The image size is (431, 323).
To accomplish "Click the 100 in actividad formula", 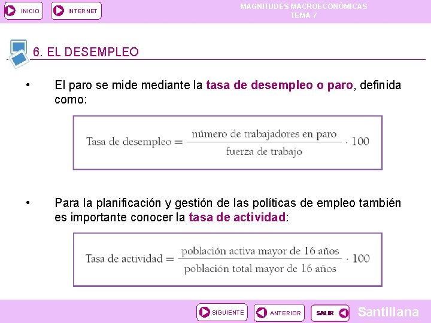I will (x=361, y=258).
